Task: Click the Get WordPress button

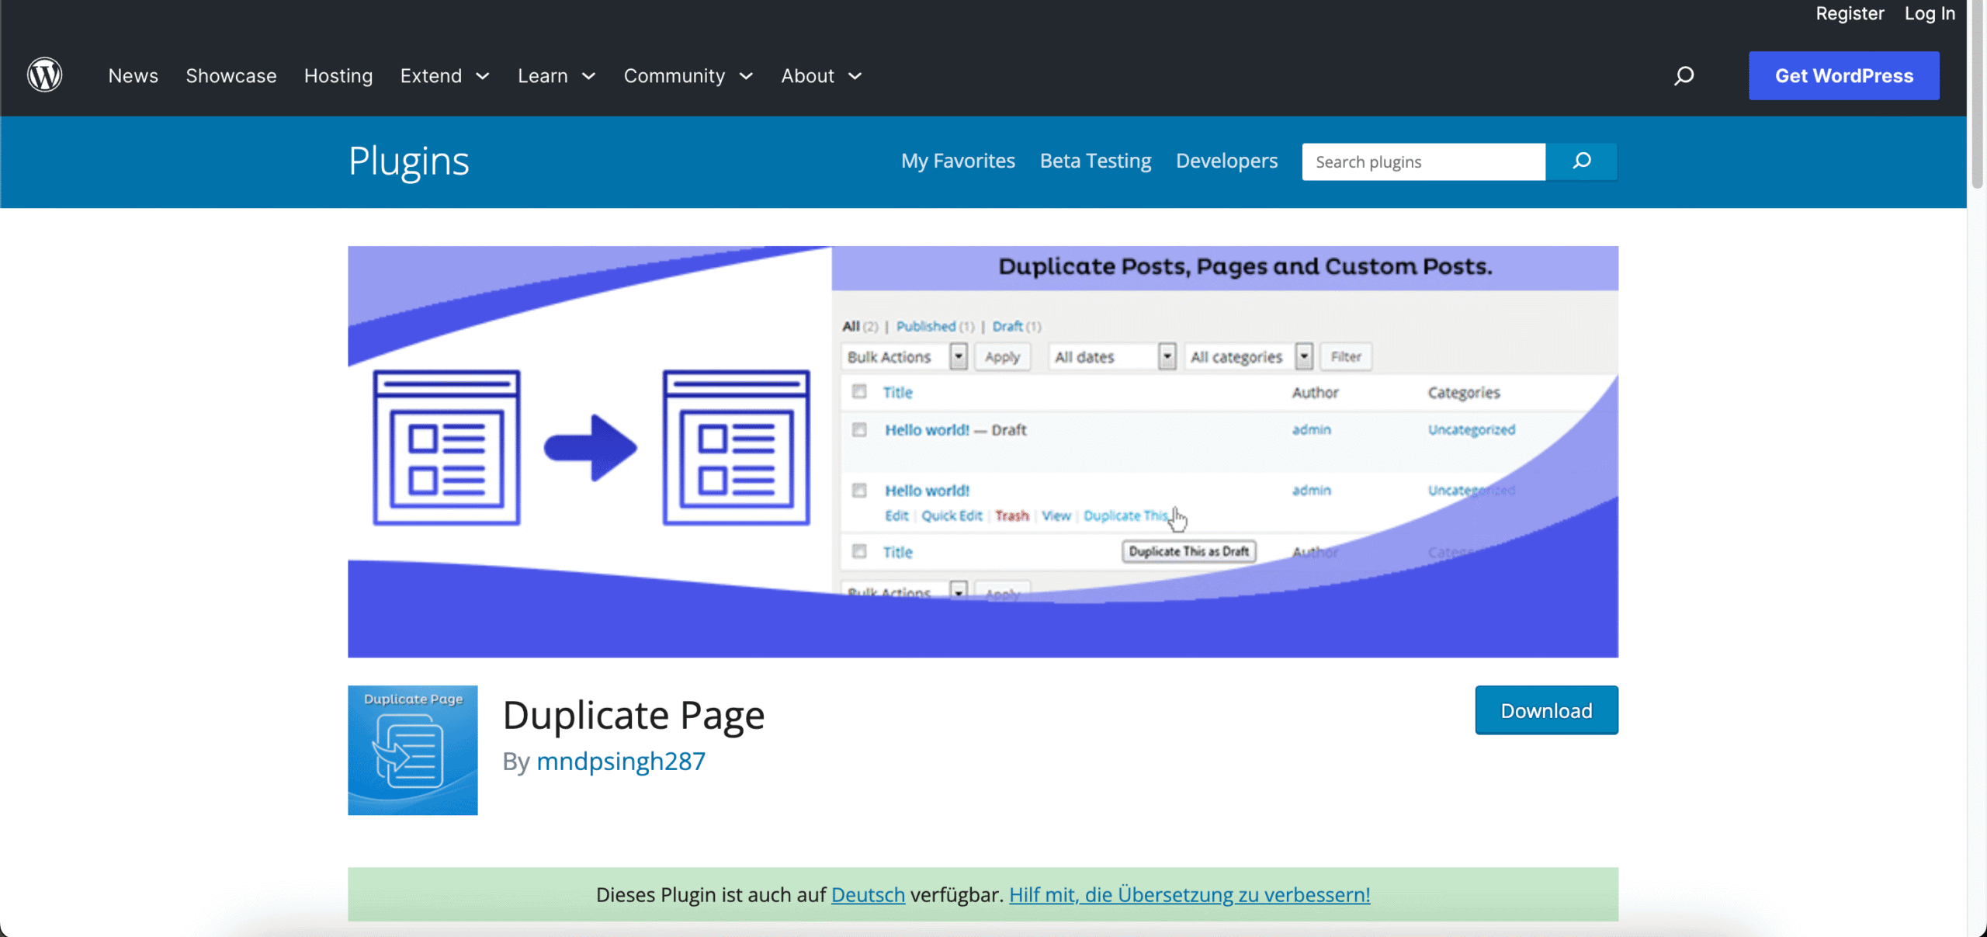Action: pos(1844,75)
